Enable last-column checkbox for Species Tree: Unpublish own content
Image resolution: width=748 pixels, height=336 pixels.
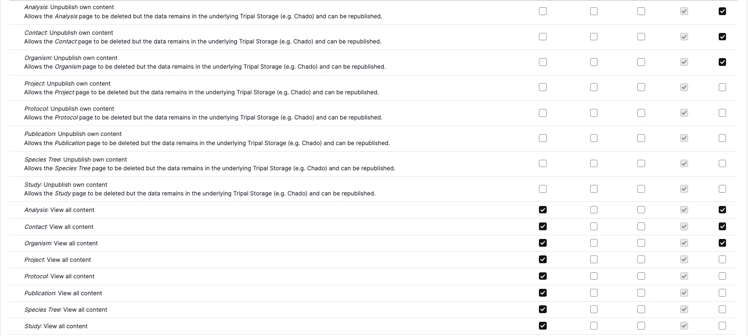pyautogui.click(x=722, y=163)
